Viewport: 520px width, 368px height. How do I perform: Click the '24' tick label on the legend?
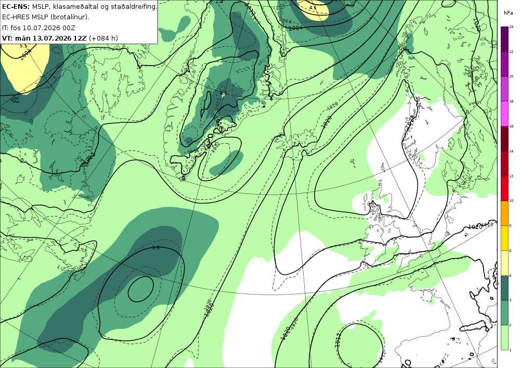point(511,27)
